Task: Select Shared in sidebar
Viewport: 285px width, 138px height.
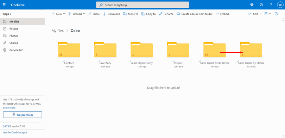Action: click(23, 43)
